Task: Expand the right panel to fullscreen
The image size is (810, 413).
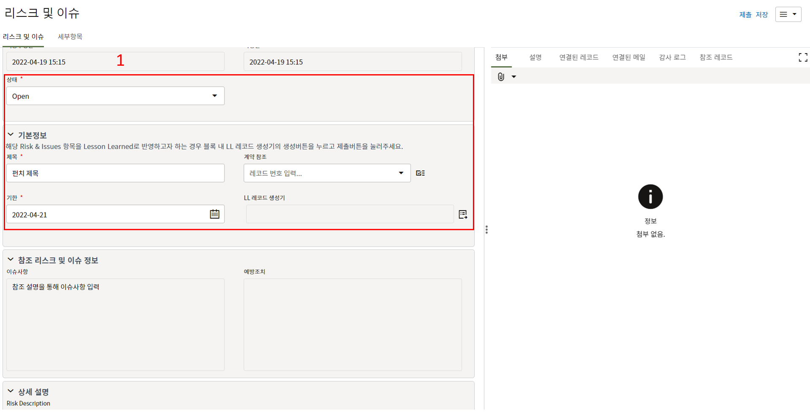Action: click(803, 57)
